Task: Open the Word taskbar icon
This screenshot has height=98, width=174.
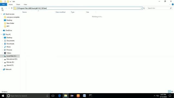Action: click(x=84, y=96)
